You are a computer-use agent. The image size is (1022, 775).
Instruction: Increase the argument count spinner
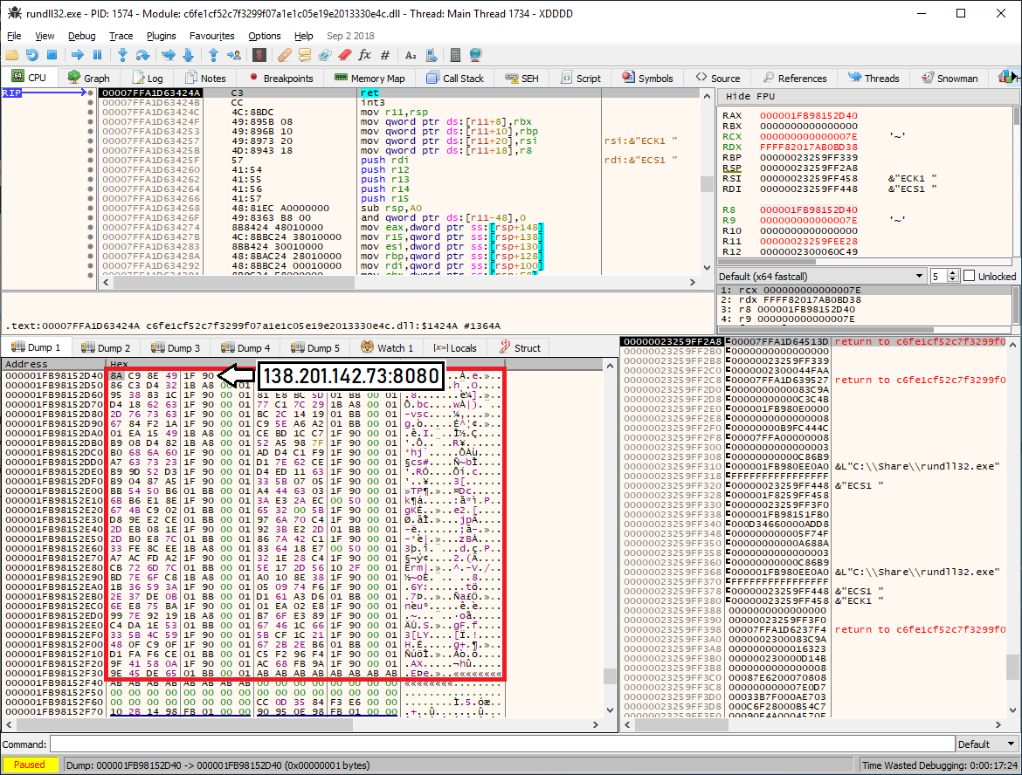coord(954,273)
